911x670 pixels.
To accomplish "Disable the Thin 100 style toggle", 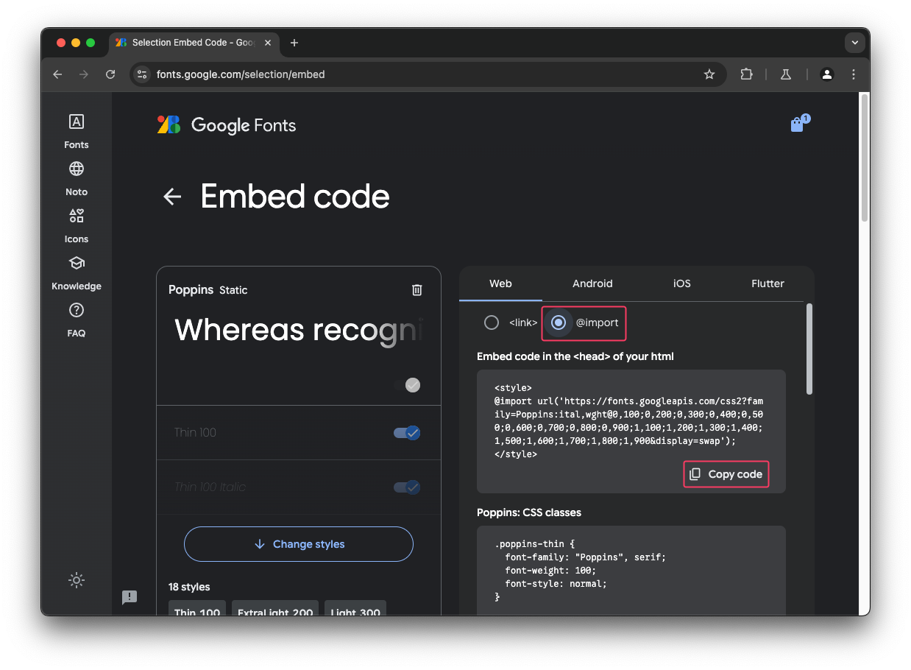I will click(405, 433).
